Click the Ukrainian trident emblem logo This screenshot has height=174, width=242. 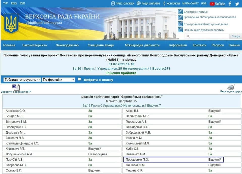coord(11,22)
